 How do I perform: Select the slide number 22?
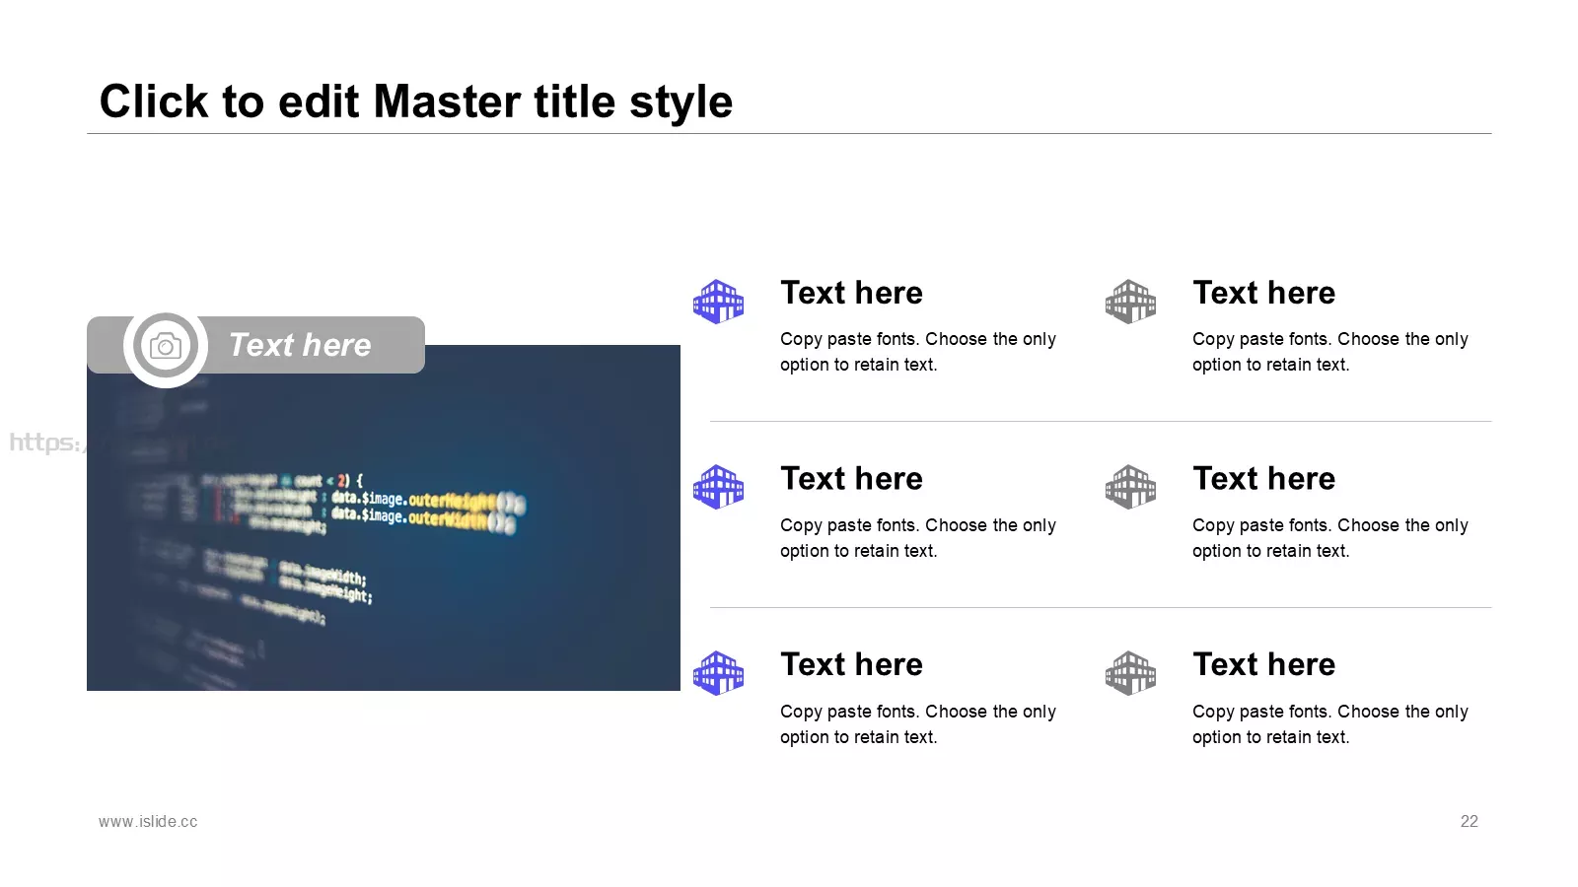point(1470,821)
